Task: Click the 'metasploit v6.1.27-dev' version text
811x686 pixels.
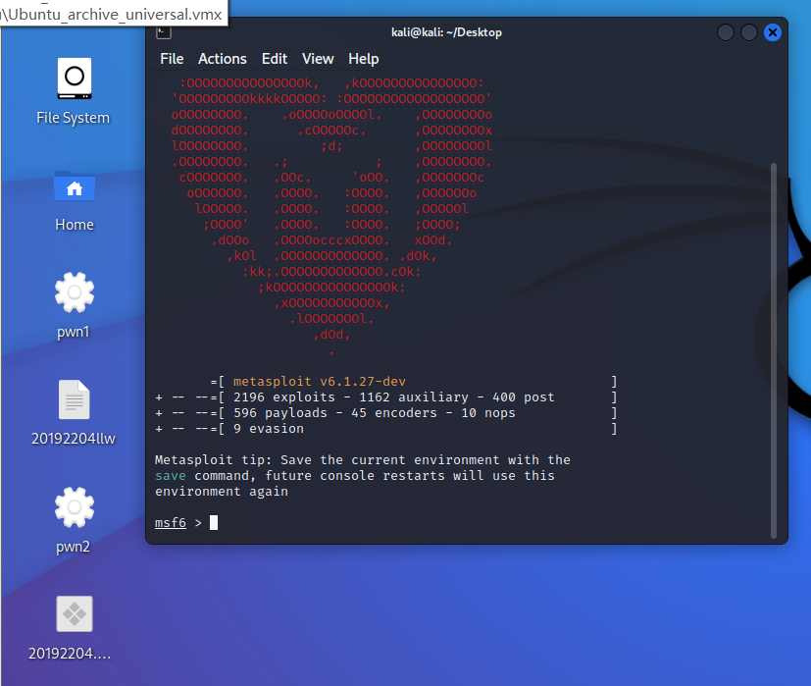Action: 319,382
